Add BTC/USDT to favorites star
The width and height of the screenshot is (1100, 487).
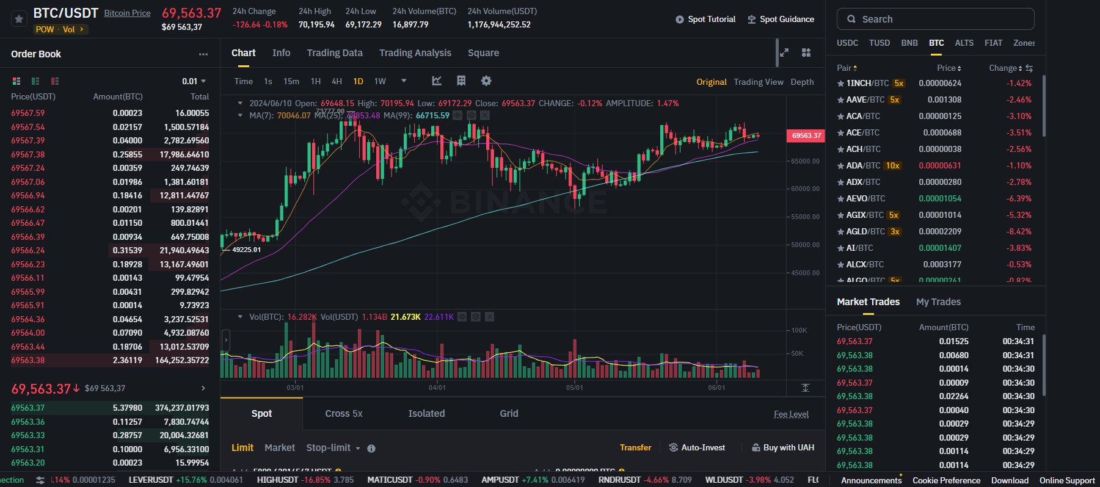pyautogui.click(x=19, y=19)
